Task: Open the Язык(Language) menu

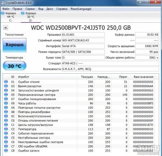Action: (81, 9)
